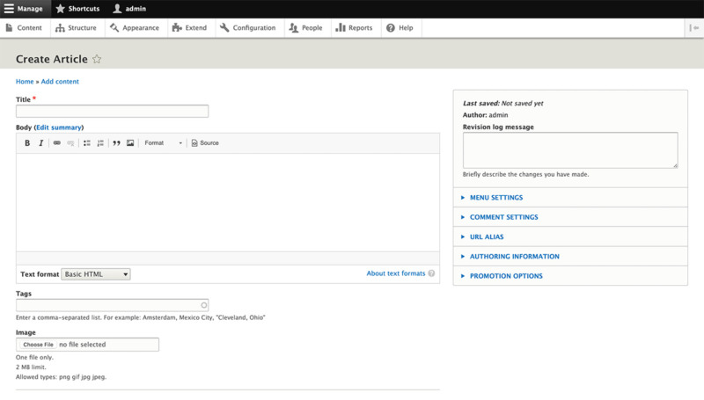704x400 pixels.
Task: Open the Structure admin menu
Action: [76, 28]
